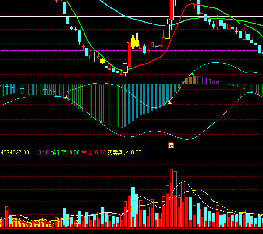Screen dimensions: 263x234
Task: Click the green star above brown bars
Action: (x=192, y=75)
